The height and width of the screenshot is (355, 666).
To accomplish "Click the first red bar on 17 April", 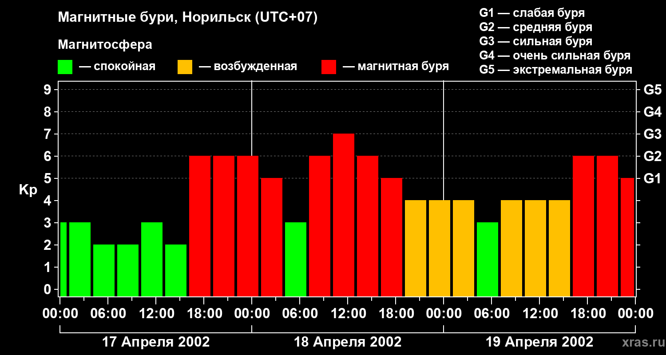I will tap(200, 226).
